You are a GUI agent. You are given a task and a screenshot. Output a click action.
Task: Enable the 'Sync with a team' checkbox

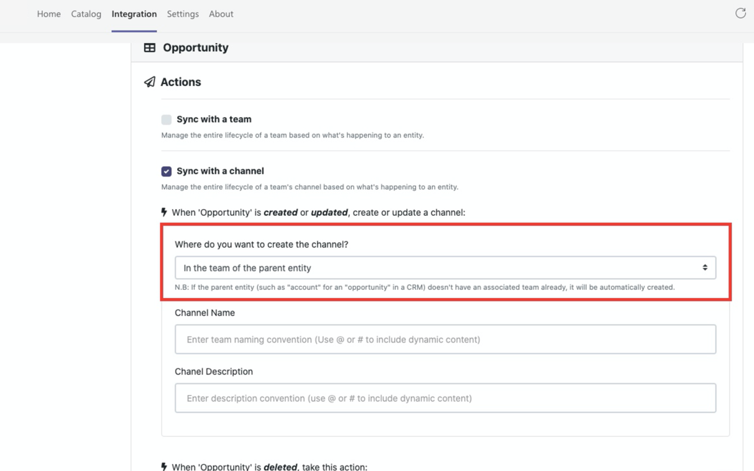(x=167, y=119)
